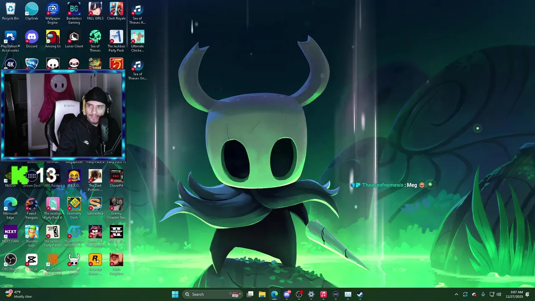Screen dimensions: 535x301
Task: Select the NZXT CAM desktop shortcut
Action: (10, 235)
